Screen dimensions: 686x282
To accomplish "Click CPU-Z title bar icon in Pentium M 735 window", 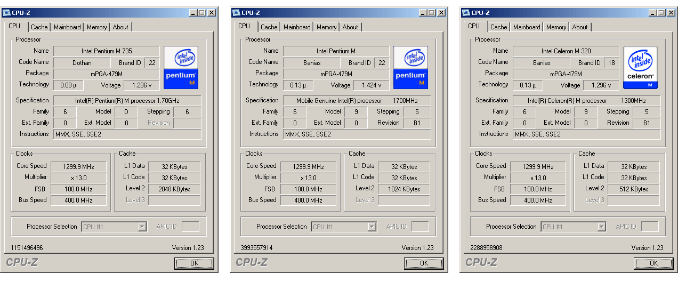I will (x=6, y=13).
